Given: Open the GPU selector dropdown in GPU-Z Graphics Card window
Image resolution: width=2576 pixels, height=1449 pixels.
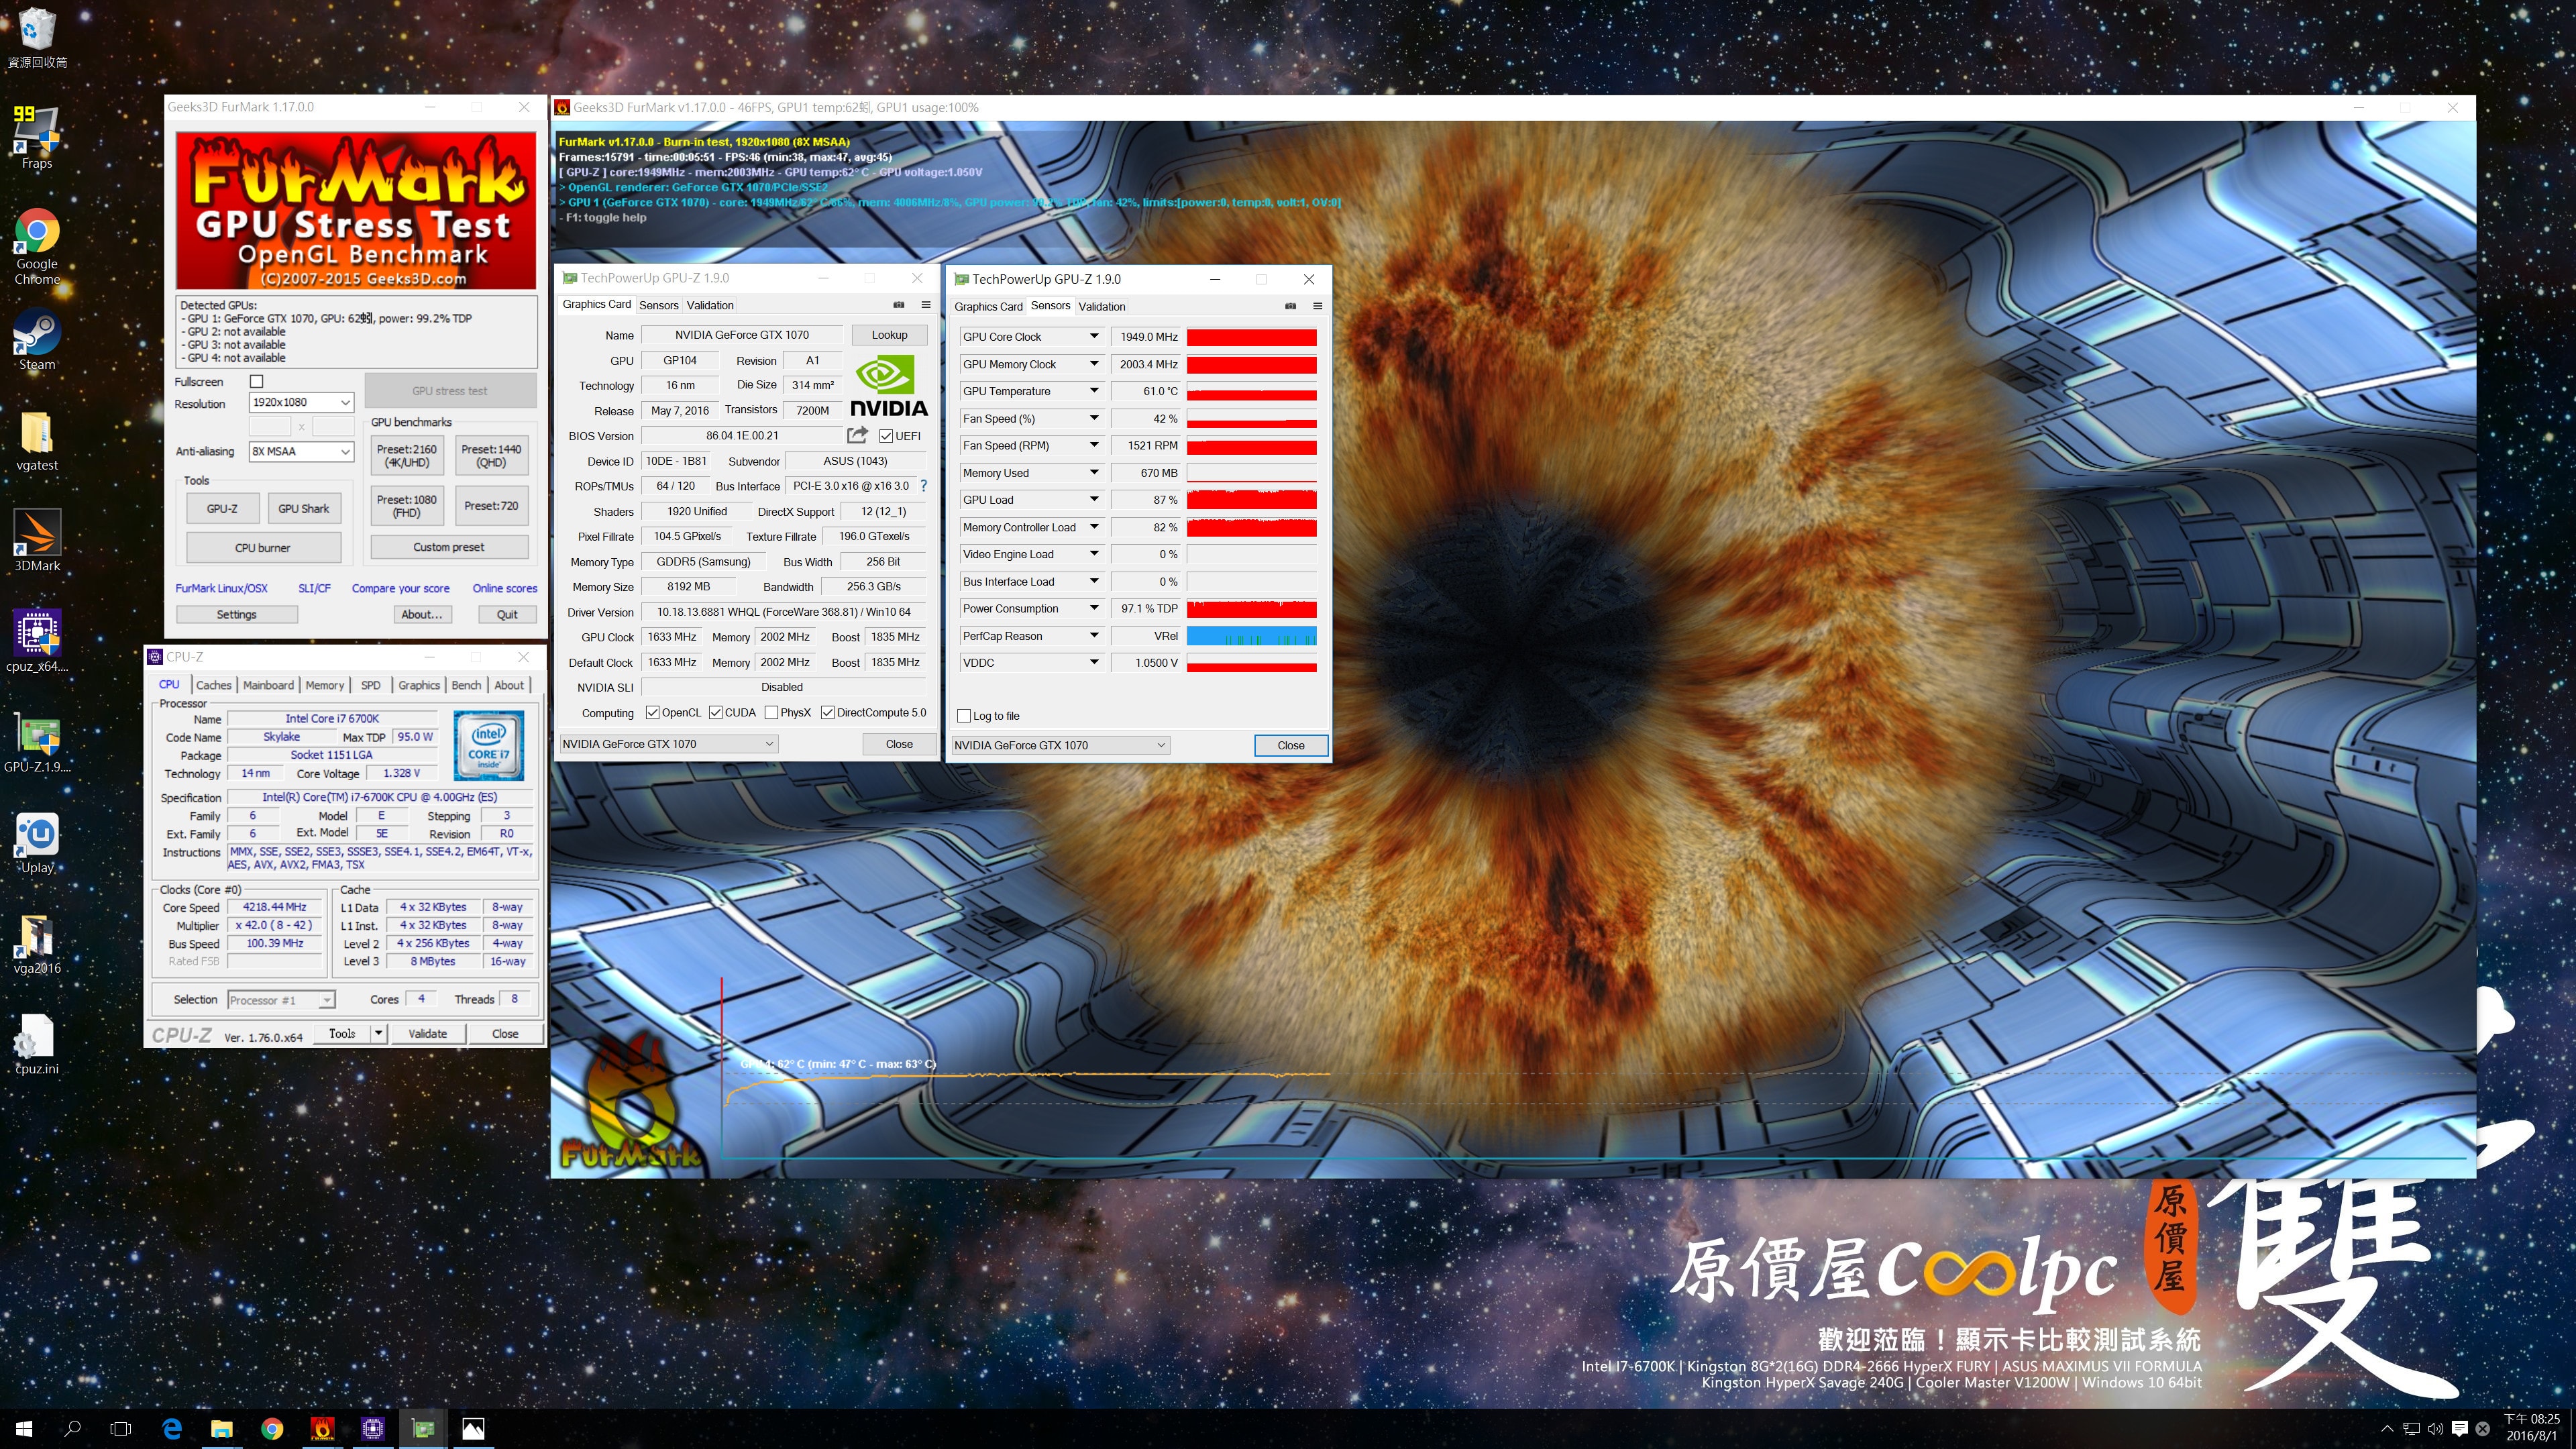Looking at the screenshot, I should pyautogui.click(x=668, y=744).
